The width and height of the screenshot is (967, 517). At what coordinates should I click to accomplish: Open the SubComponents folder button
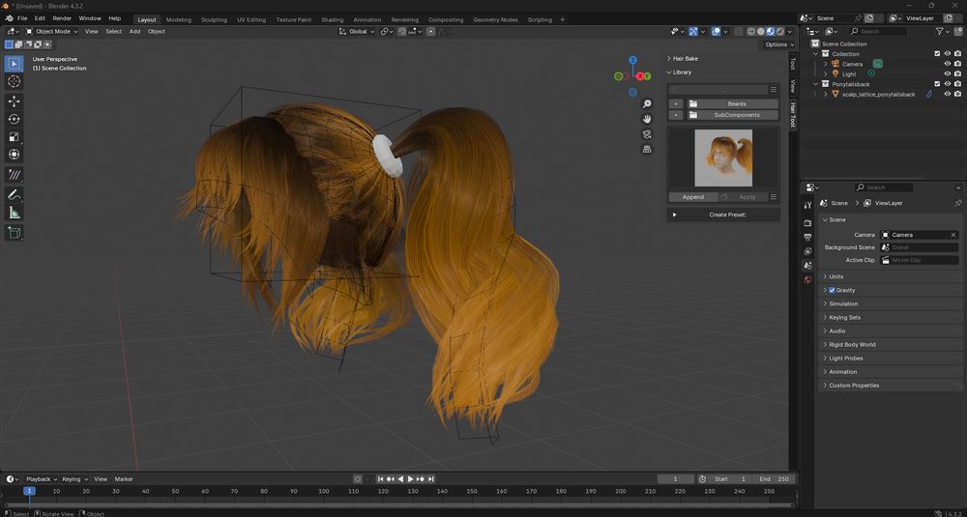coord(731,115)
